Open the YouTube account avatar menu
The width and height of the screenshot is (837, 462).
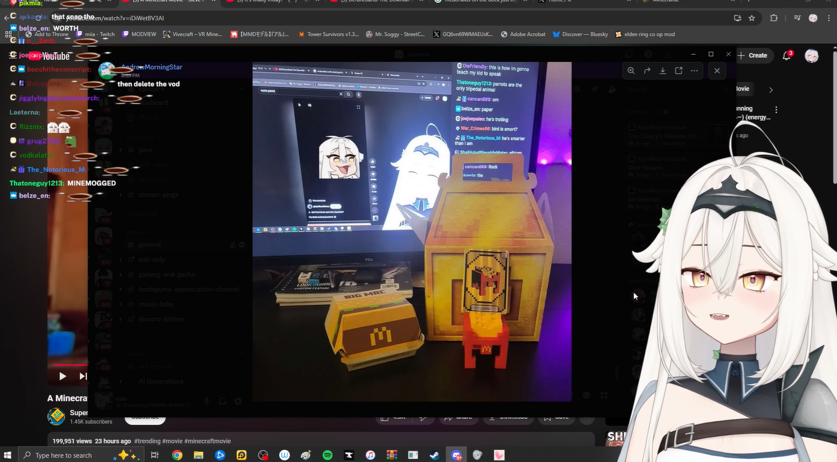pos(812,56)
